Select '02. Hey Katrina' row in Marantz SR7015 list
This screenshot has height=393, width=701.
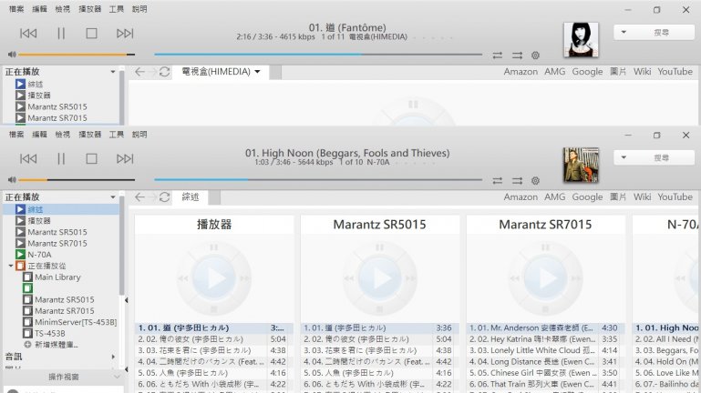tap(543, 339)
